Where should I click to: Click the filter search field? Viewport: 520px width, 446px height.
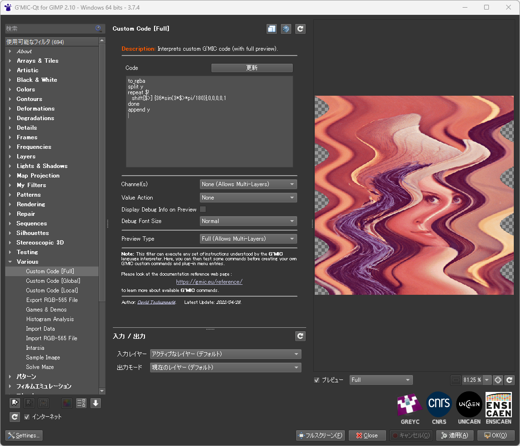tap(50, 29)
